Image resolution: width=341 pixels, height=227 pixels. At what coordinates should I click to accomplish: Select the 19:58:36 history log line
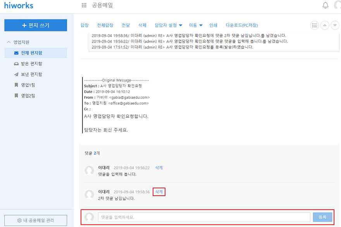(x=189, y=36)
